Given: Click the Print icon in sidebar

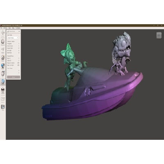Looking at the screenshot, I should (3, 107).
